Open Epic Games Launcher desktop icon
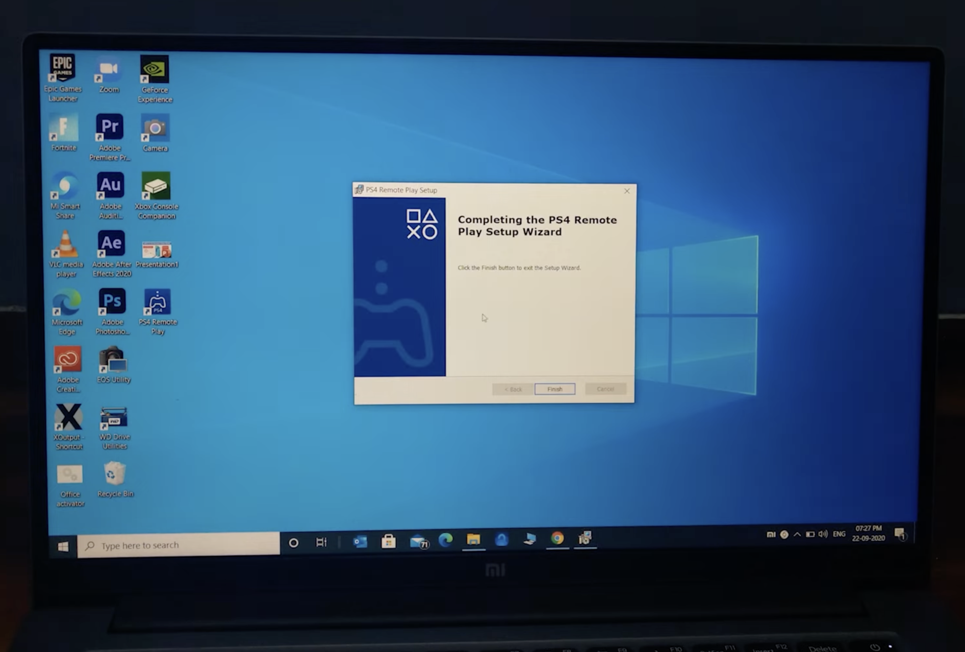The image size is (965, 652). pos(63,68)
